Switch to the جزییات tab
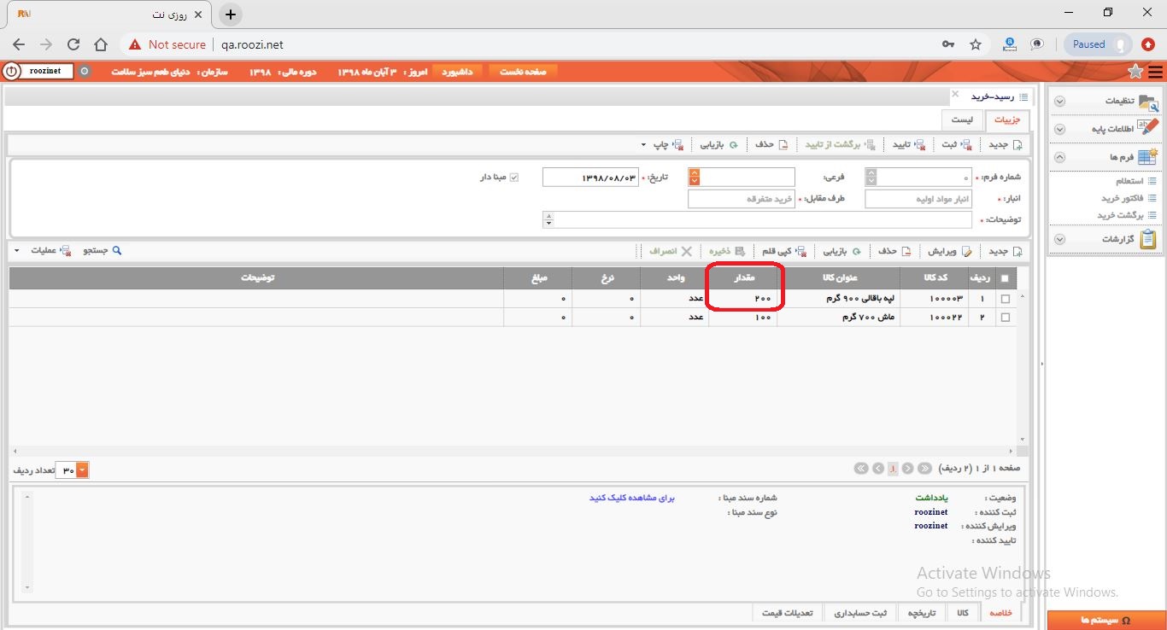Screen dimensions: 1167x630 (x=1007, y=120)
